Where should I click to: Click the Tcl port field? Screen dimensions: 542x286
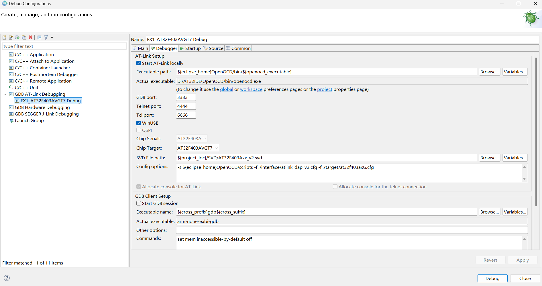pos(186,115)
